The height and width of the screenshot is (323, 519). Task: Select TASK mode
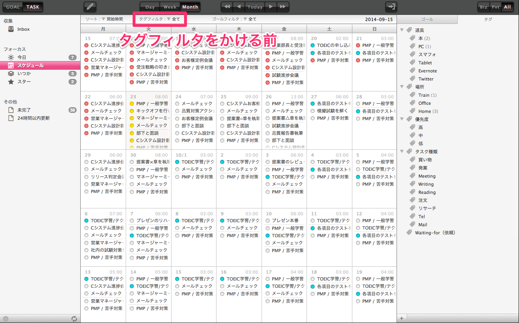[33, 7]
